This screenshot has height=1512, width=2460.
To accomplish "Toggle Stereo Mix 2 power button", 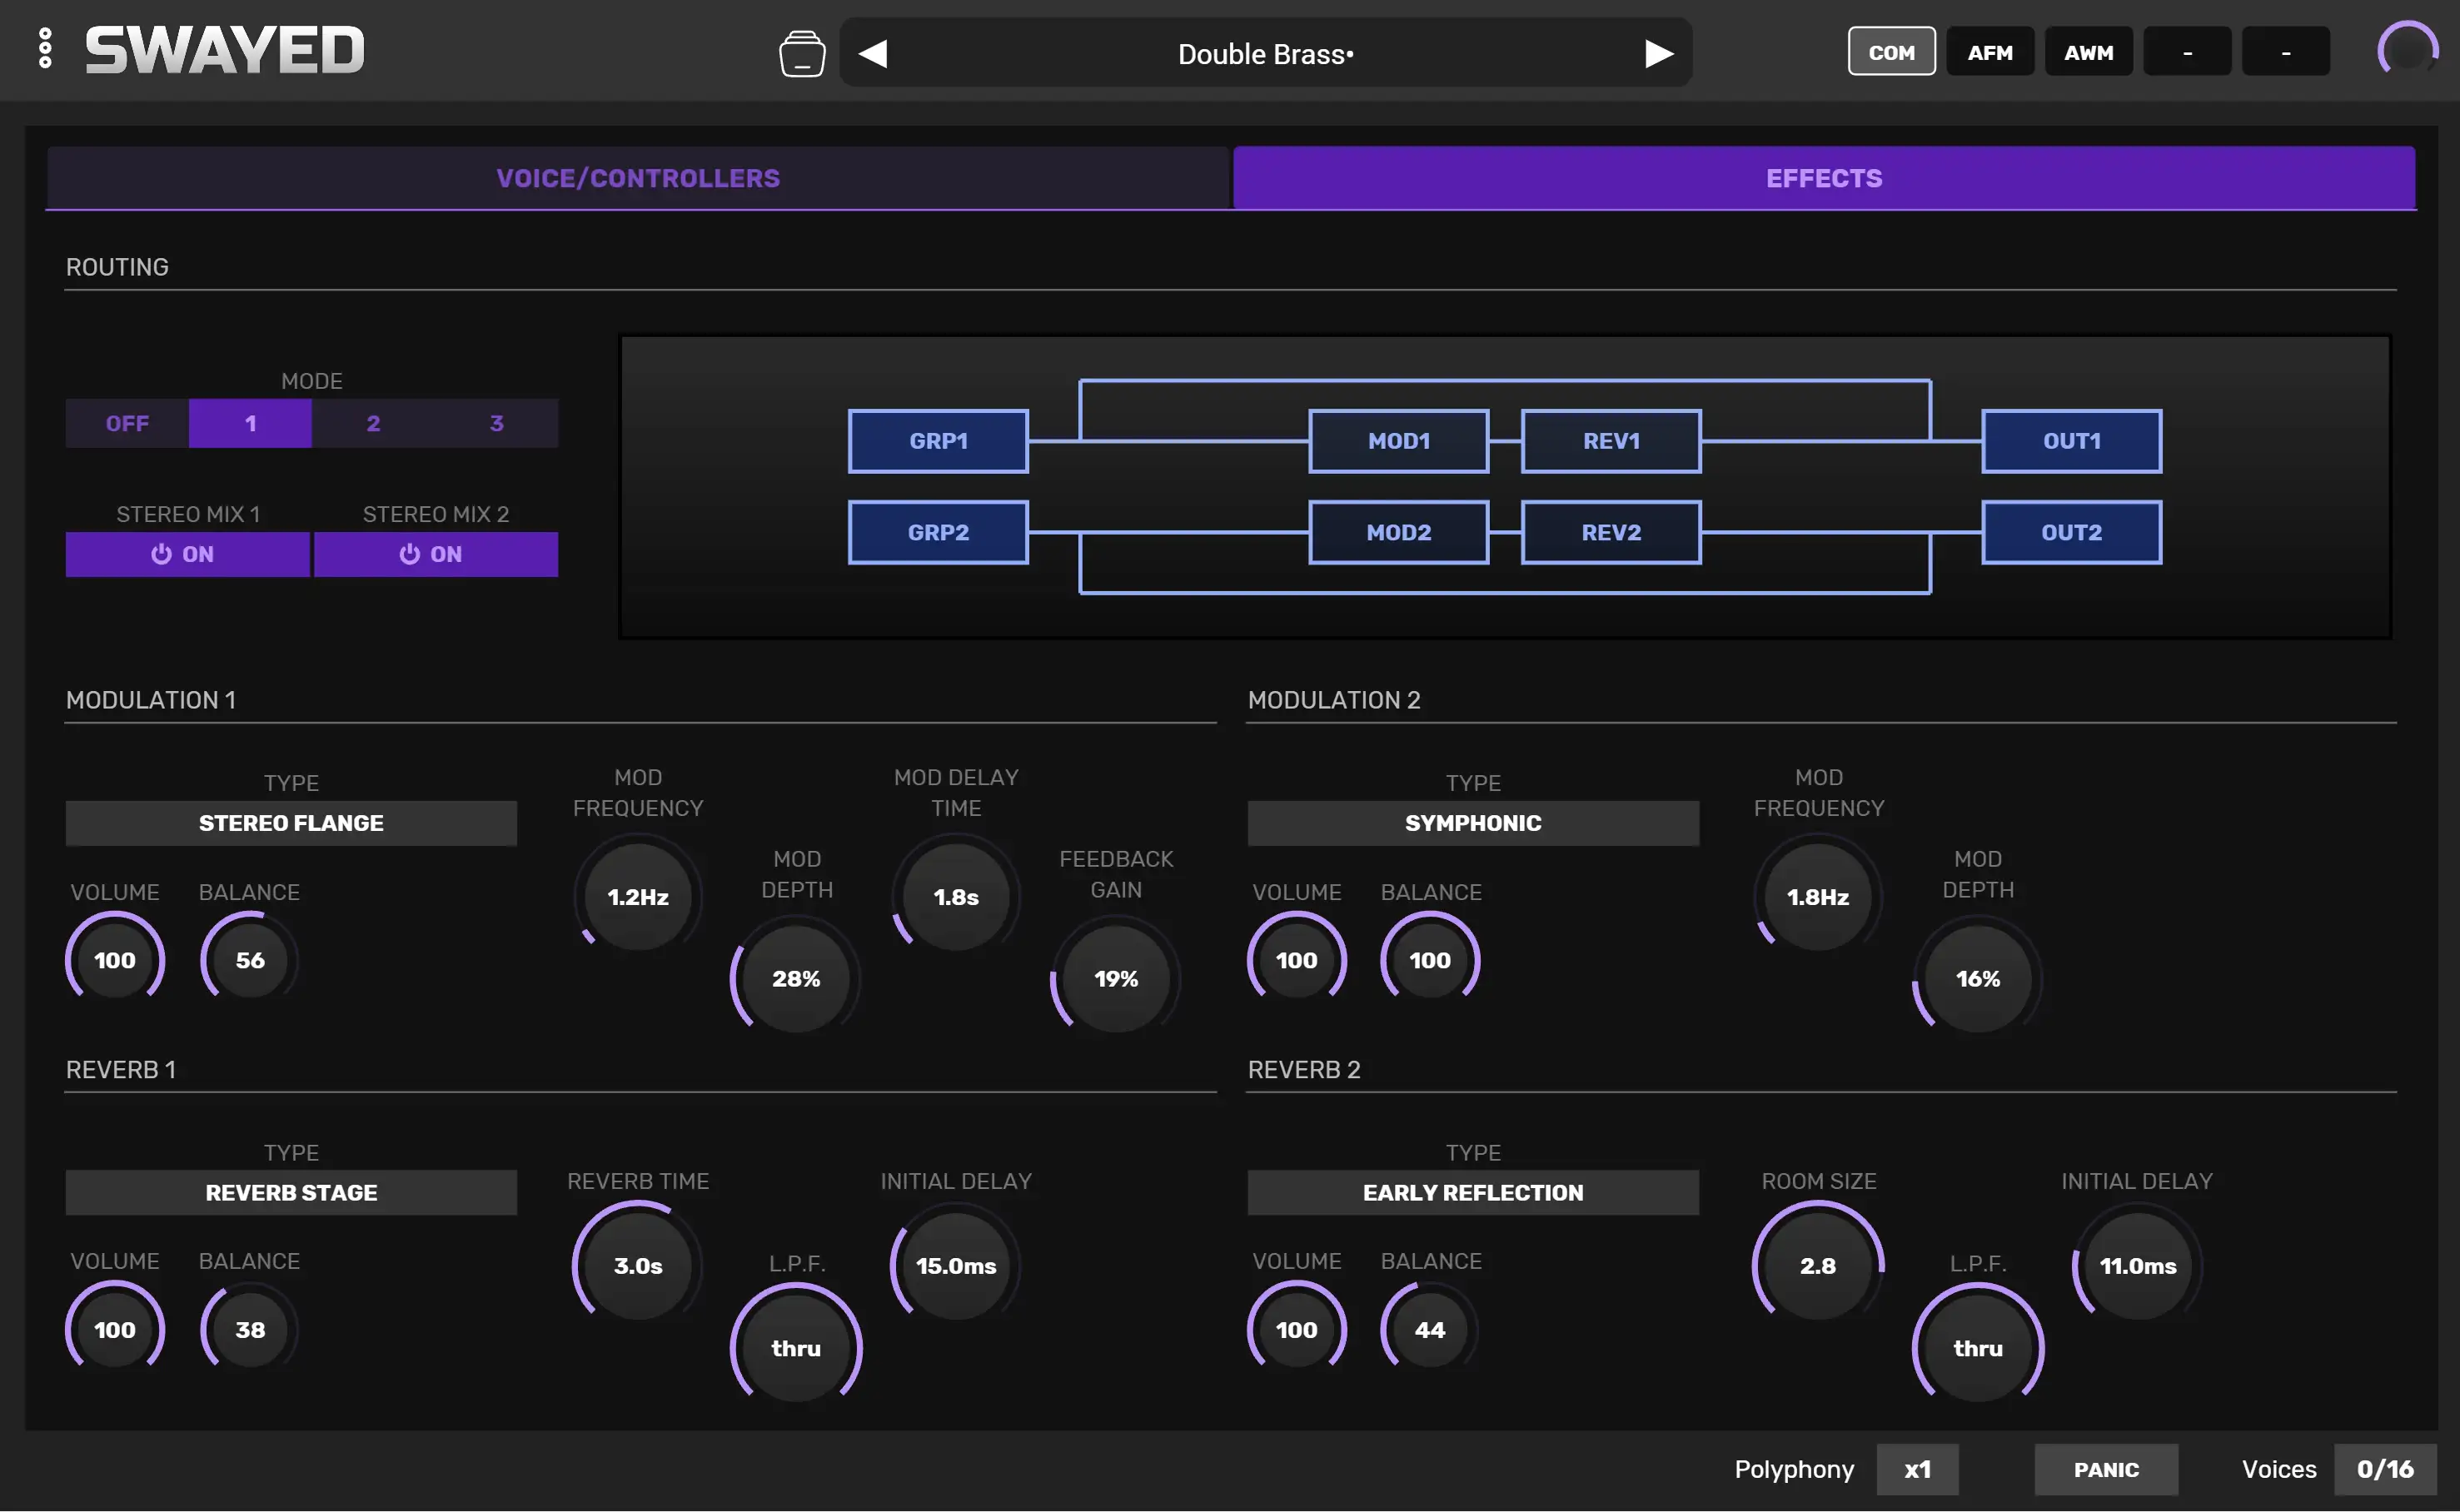I will point(435,554).
